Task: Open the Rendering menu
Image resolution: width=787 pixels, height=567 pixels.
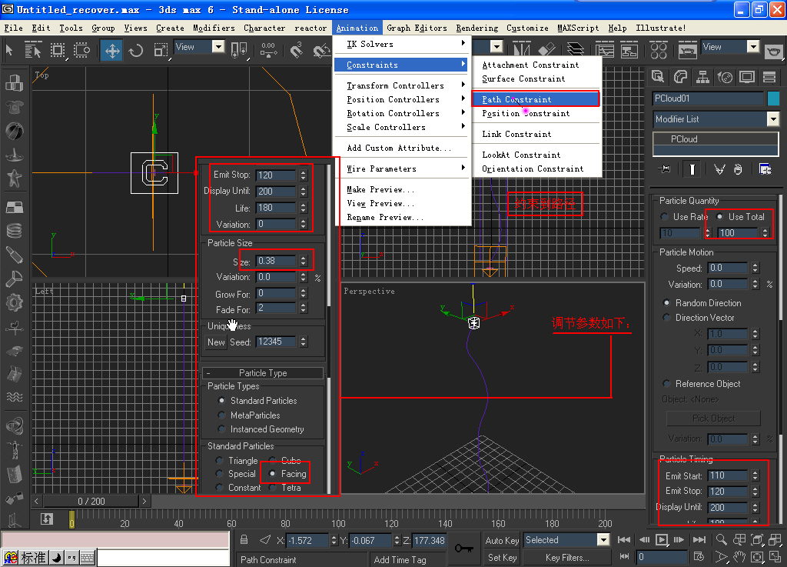Action: click(x=477, y=28)
